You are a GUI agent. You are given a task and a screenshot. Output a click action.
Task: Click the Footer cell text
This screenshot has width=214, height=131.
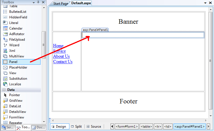pyautogui.click(x=128, y=101)
